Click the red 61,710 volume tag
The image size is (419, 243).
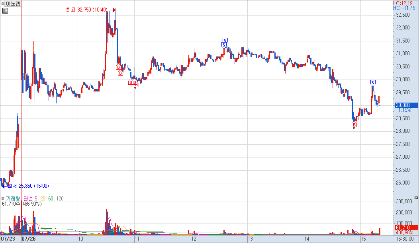(x=406, y=227)
